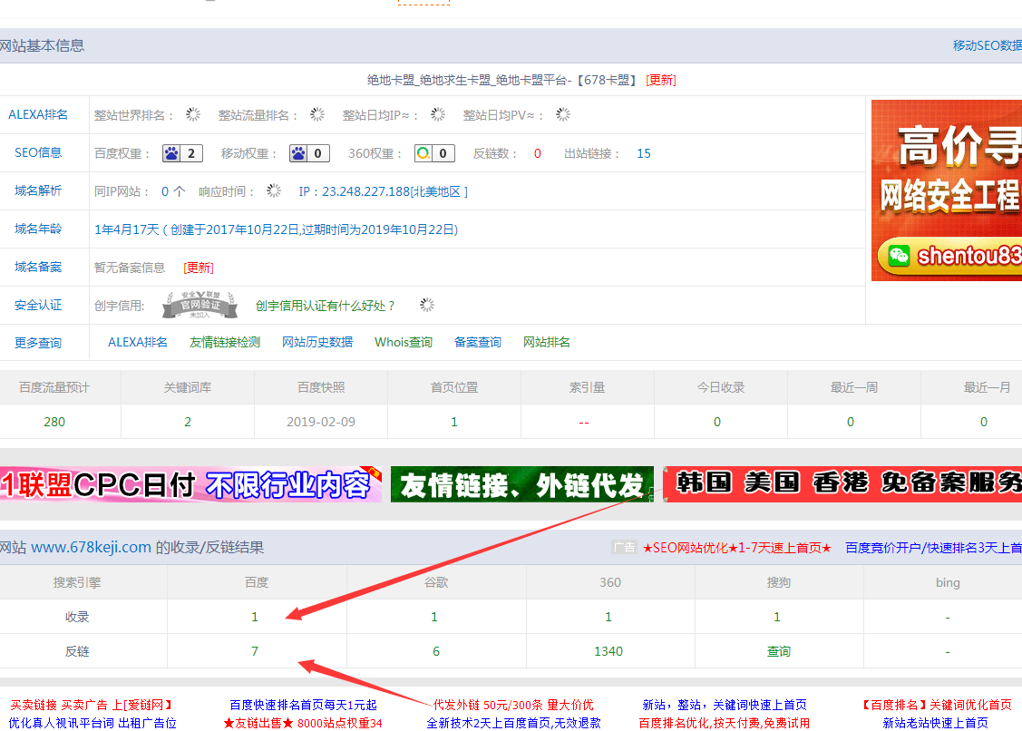Click the 360 weight badge icon
The width and height of the screenshot is (1022, 731).
coord(434,153)
